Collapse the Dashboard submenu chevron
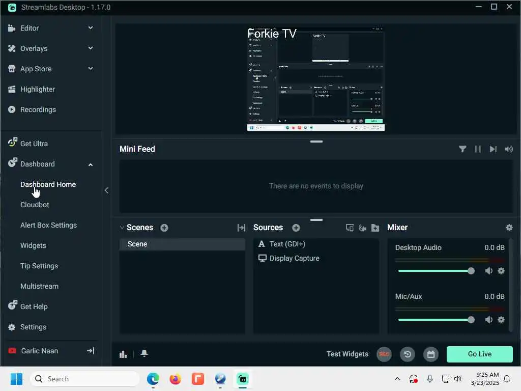The width and height of the screenshot is (521, 391). (91, 164)
